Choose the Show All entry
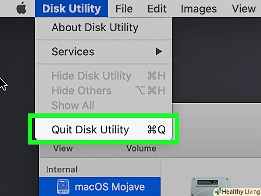 (x=73, y=105)
